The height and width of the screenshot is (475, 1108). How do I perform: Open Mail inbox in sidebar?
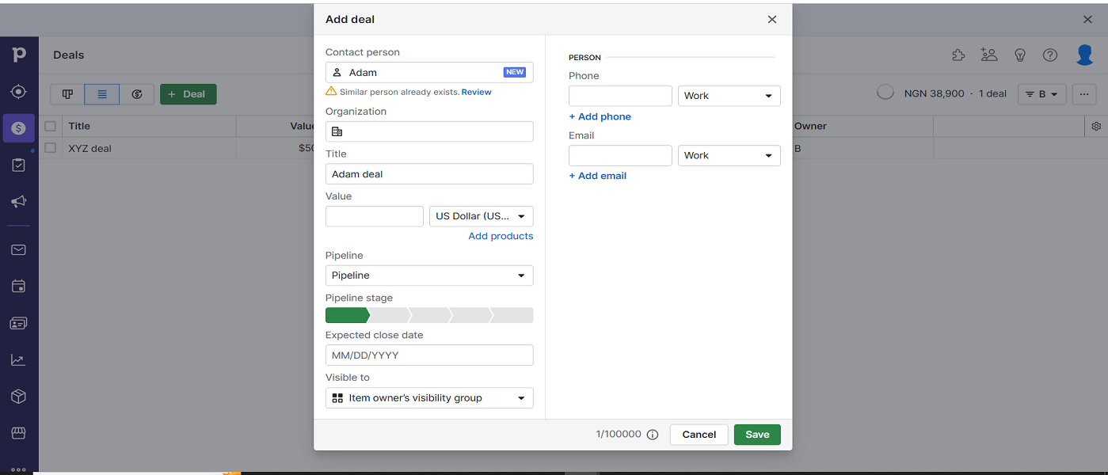(x=18, y=250)
